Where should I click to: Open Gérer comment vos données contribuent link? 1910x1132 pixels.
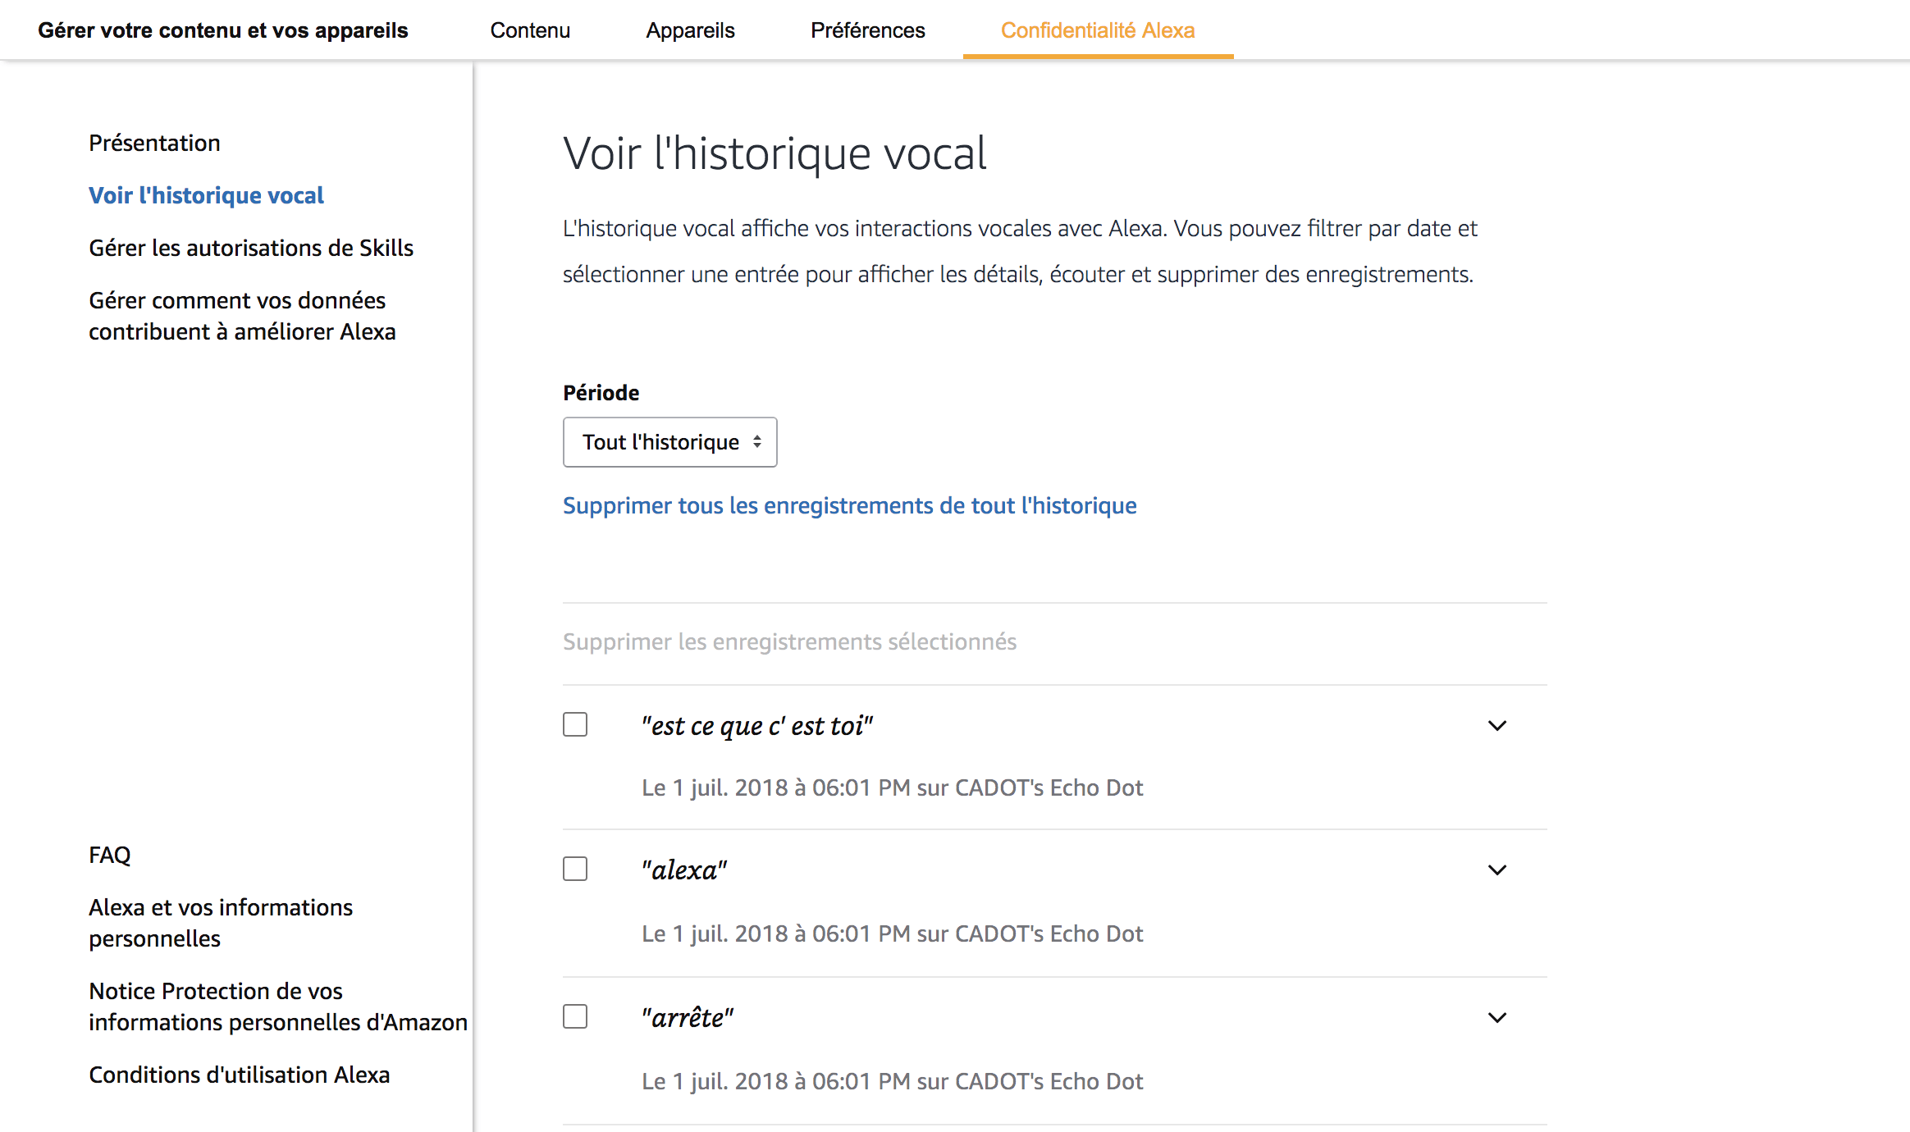pos(242,316)
